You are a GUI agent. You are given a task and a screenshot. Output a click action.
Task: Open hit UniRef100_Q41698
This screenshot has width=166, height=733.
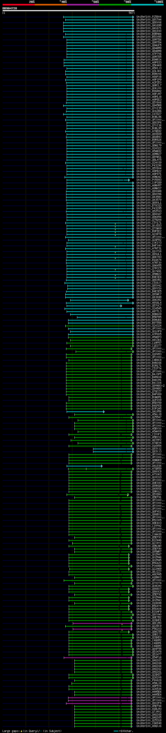click(x=149, y=25)
